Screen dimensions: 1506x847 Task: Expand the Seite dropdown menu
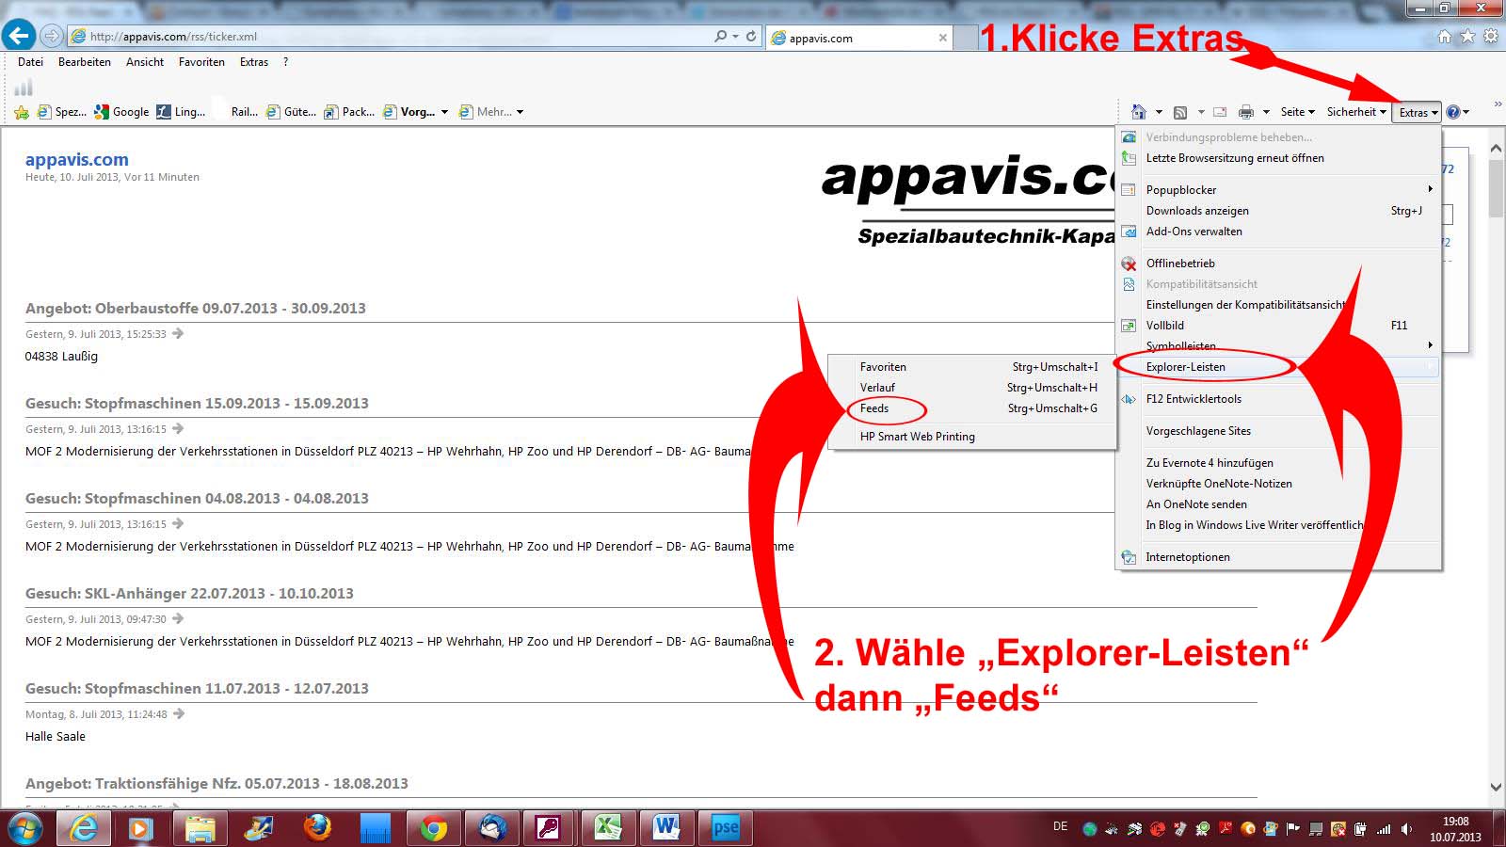[1297, 112]
